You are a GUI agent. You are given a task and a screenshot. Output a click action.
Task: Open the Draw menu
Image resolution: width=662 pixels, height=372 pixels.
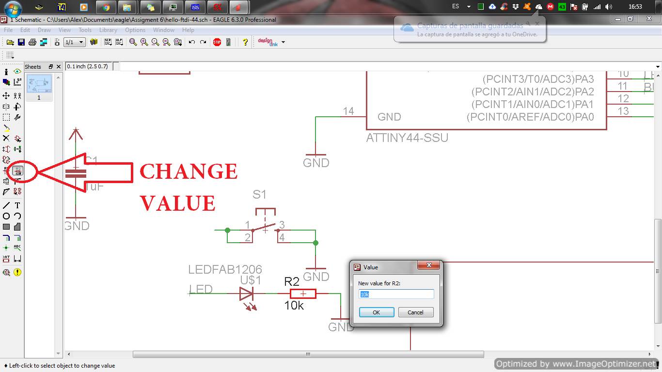44,30
